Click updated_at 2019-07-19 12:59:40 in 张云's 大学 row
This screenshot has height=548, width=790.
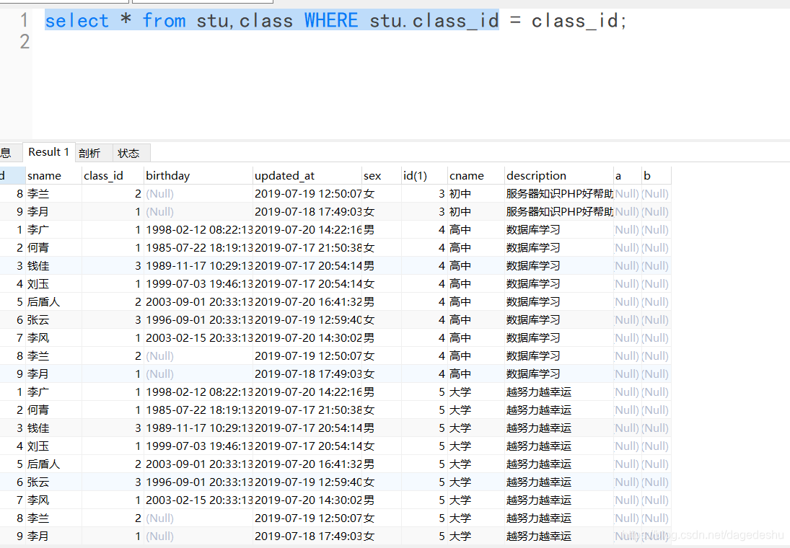[308, 482]
